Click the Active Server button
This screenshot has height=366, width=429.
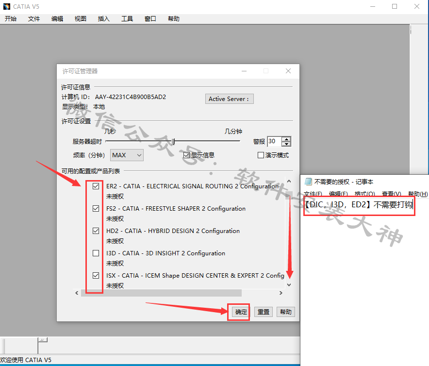point(229,99)
